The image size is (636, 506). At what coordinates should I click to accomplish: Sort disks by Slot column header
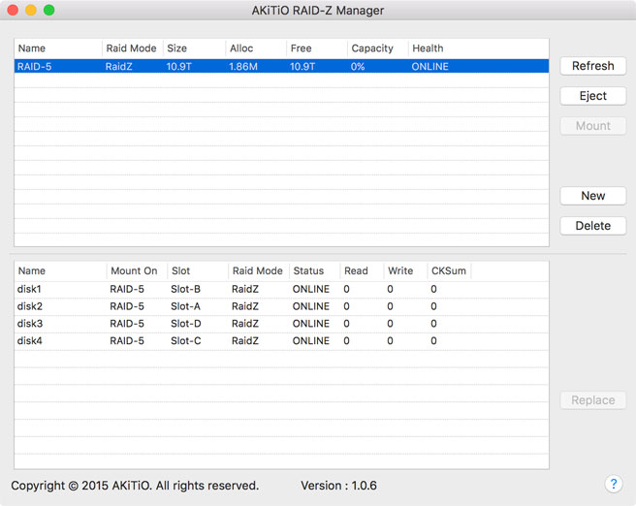(x=196, y=271)
